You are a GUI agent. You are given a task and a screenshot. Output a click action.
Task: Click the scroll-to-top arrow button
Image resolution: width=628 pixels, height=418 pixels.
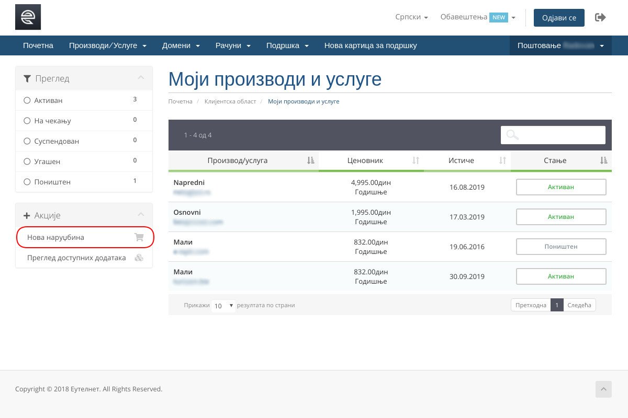tap(603, 389)
